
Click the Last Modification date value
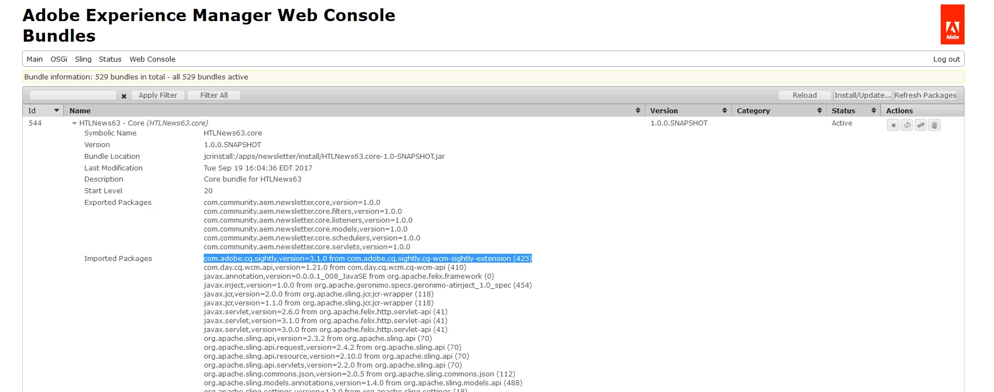258,168
